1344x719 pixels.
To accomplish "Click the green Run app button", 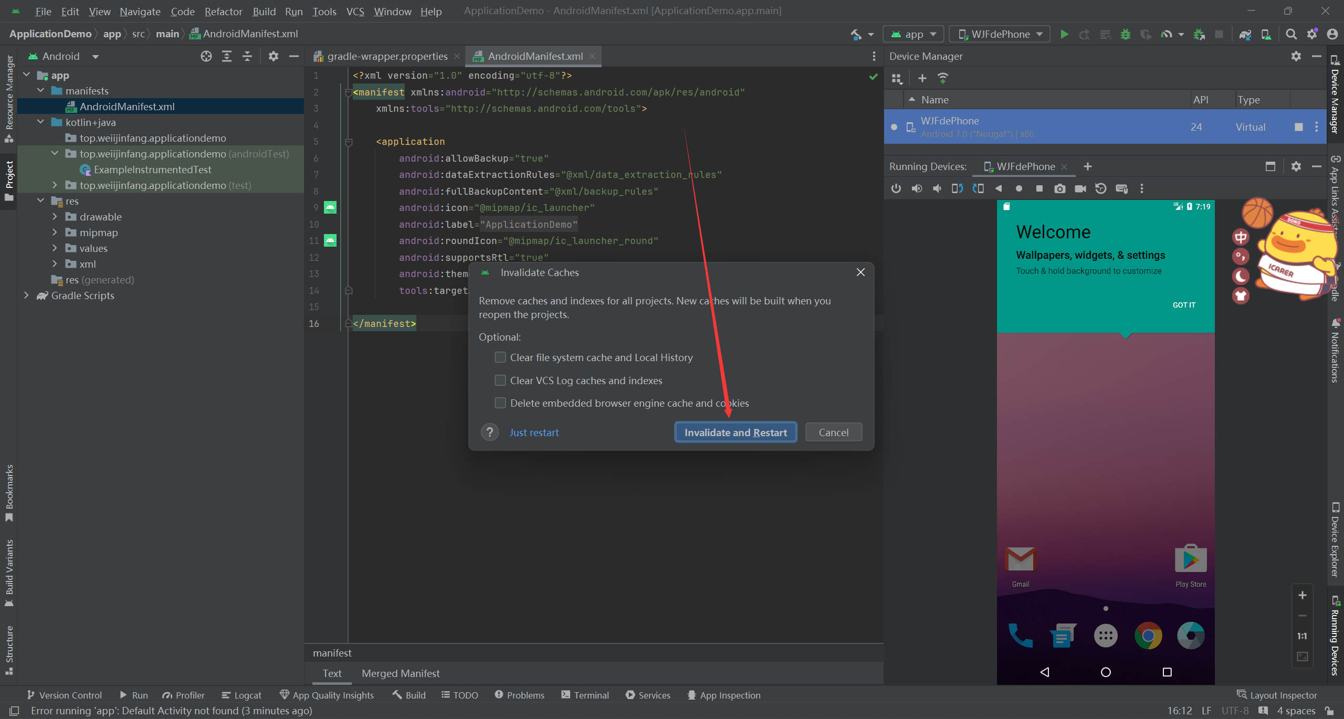I will [x=1064, y=34].
